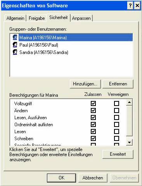Open the context help question mark

pyautogui.click(x=130, y=5)
